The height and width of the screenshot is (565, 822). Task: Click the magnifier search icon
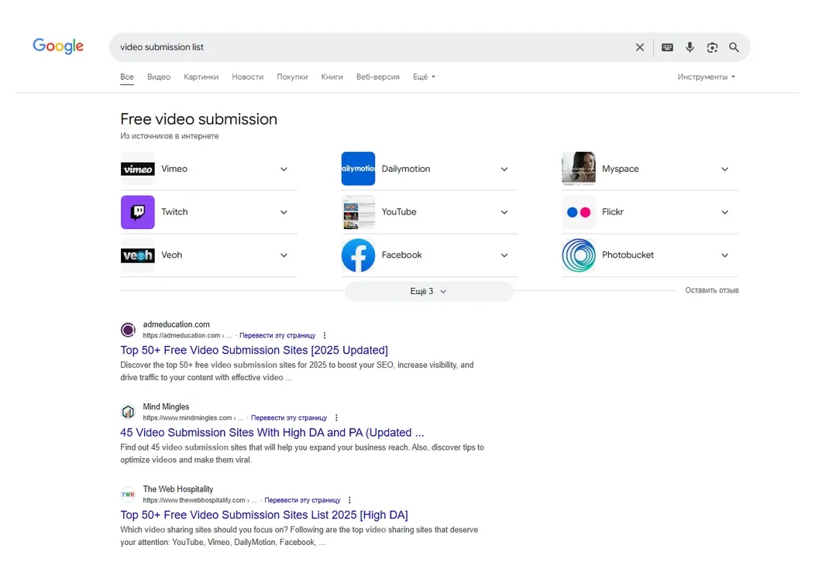click(734, 47)
